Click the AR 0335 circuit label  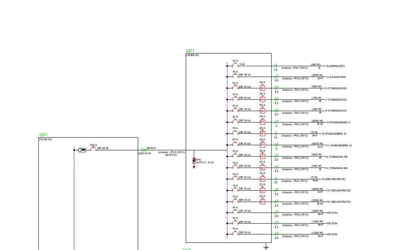click(x=332, y=234)
